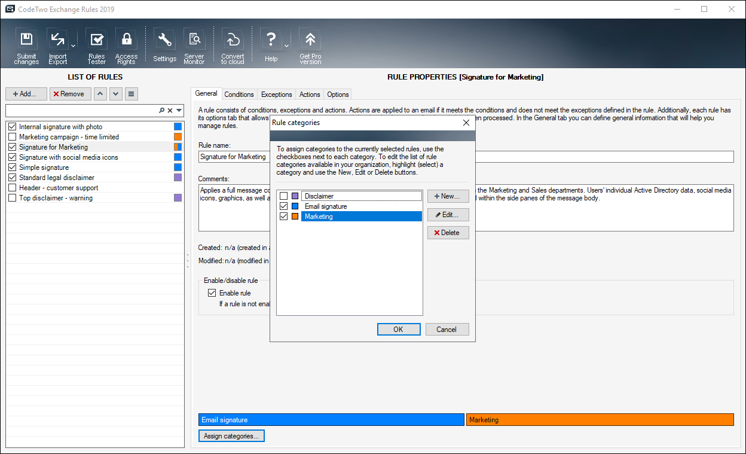Toggle the Internal signature with photo checkbox
746x454 pixels.
(13, 127)
